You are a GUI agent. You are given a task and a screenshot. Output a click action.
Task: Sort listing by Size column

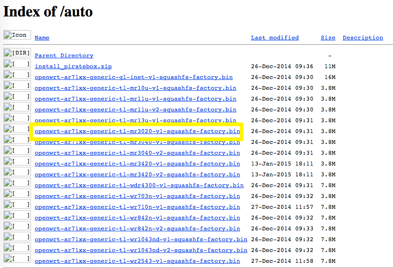click(328, 38)
